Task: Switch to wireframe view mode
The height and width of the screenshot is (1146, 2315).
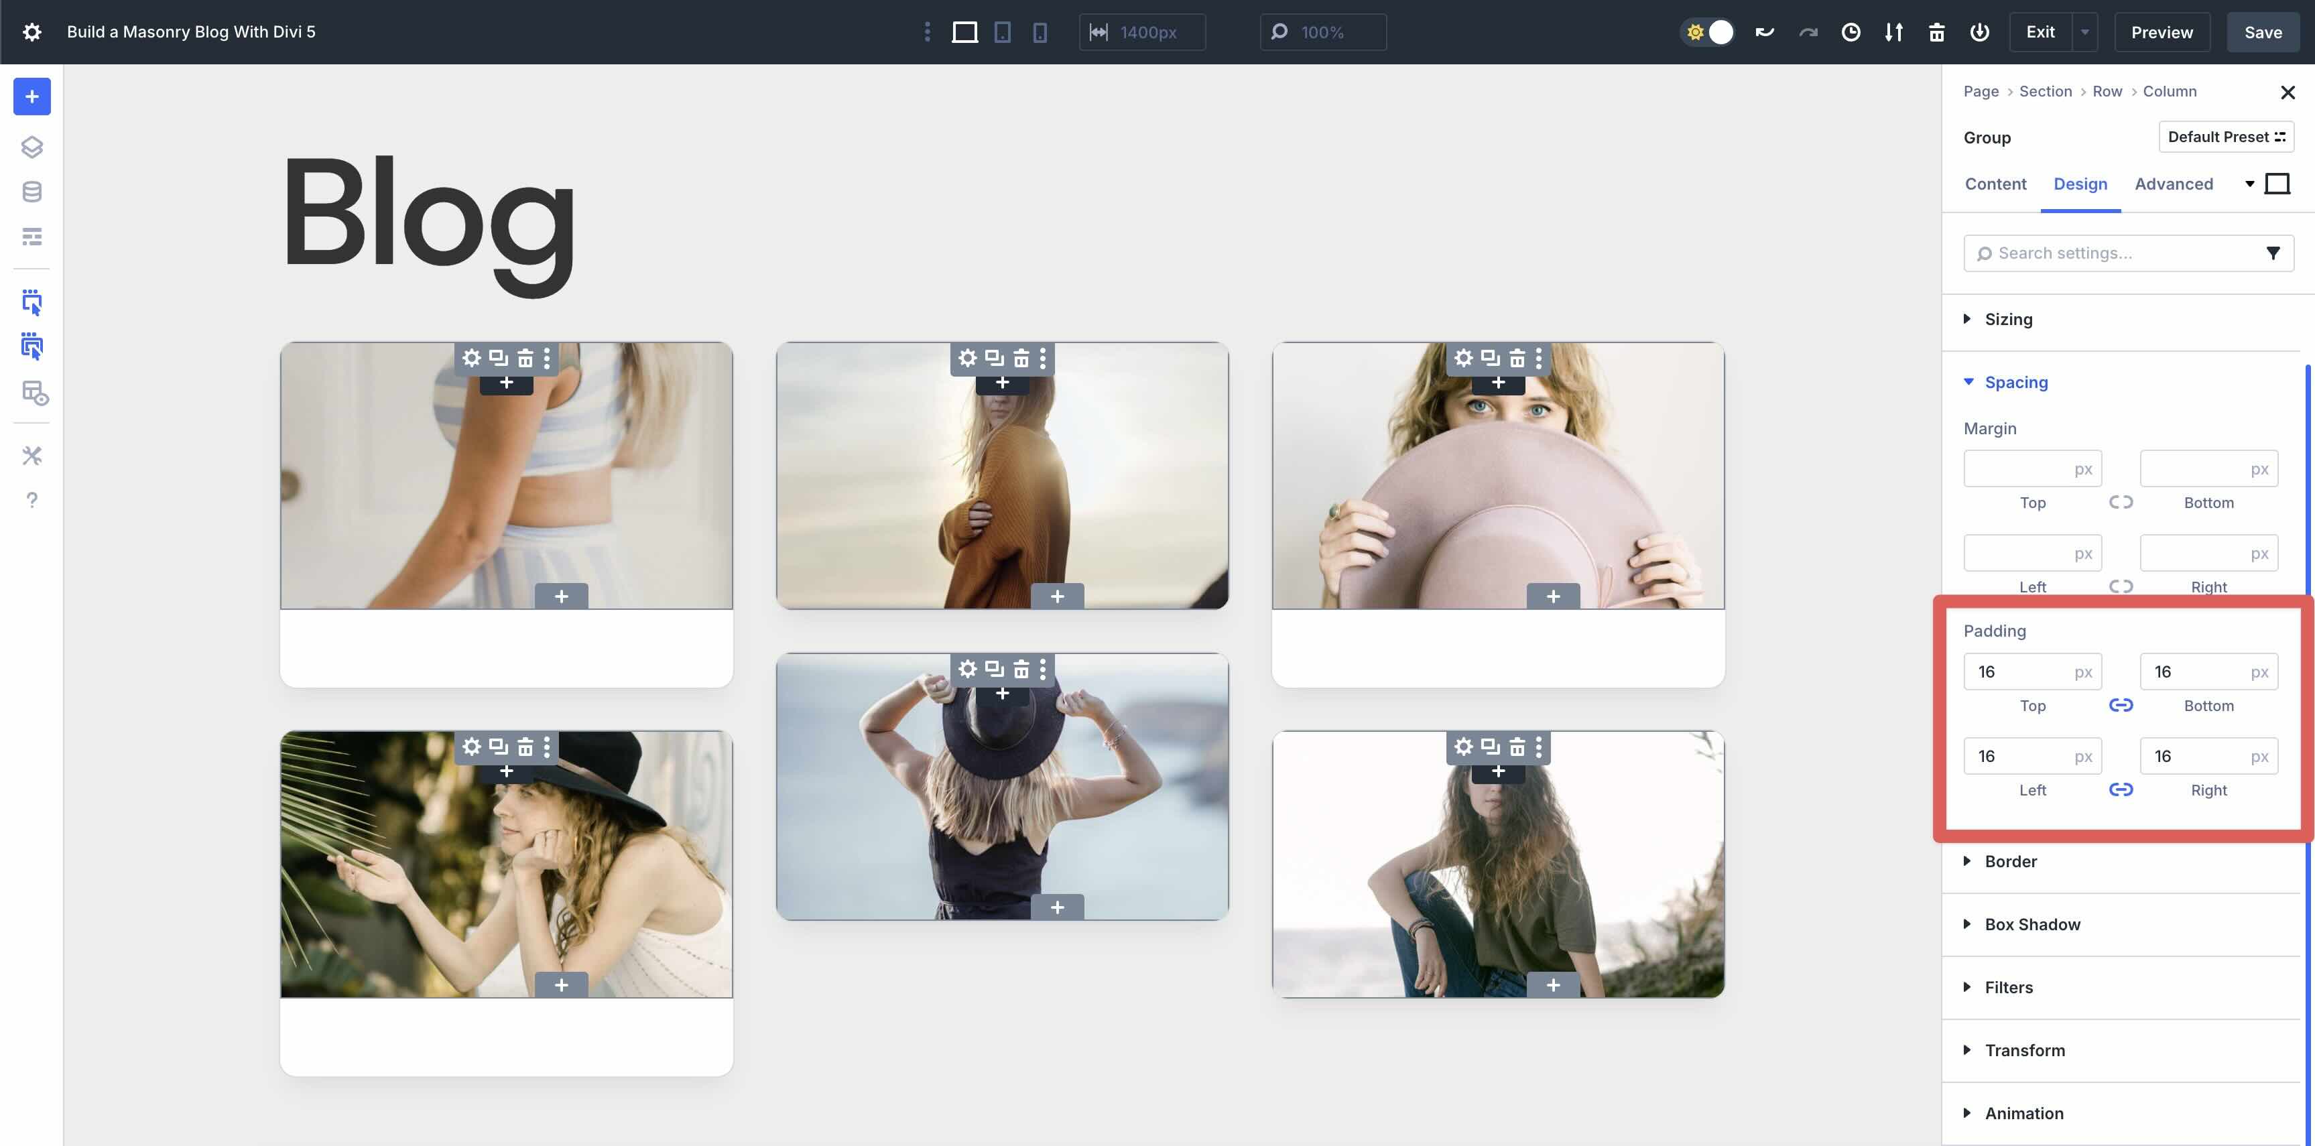Action: pyautogui.click(x=32, y=235)
